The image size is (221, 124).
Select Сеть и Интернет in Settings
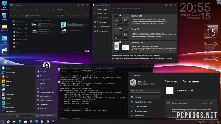145,106
